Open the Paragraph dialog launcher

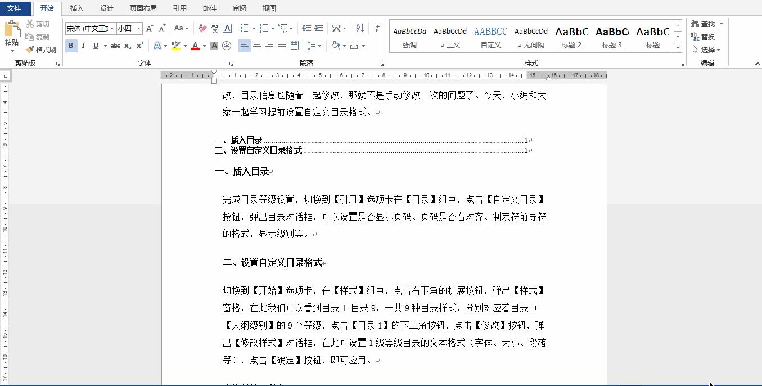[x=382, y=64]
